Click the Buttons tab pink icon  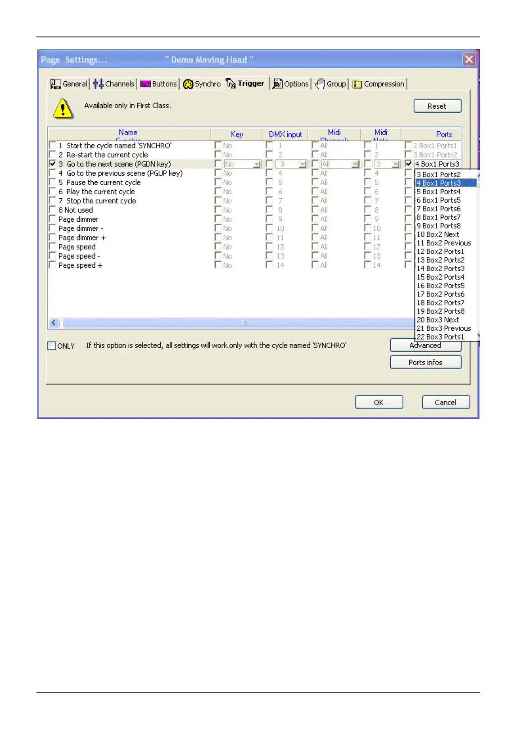click(x=145, y=84)
